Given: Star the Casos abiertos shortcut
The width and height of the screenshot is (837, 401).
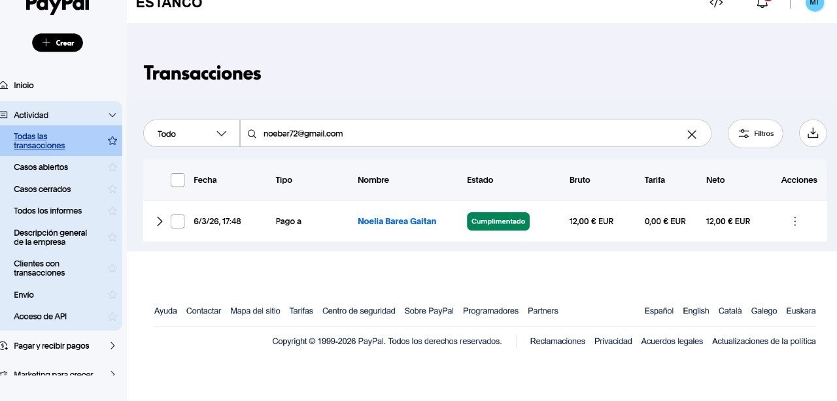Looking at the screenshot, I should [x=112, y=167].
